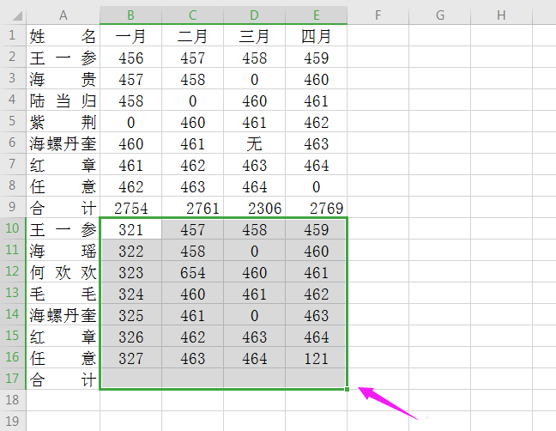Image resolution: width=556 pixels, height=431 pixels.
Task: Click total cell 2761
Action: (x=192, y=207)
